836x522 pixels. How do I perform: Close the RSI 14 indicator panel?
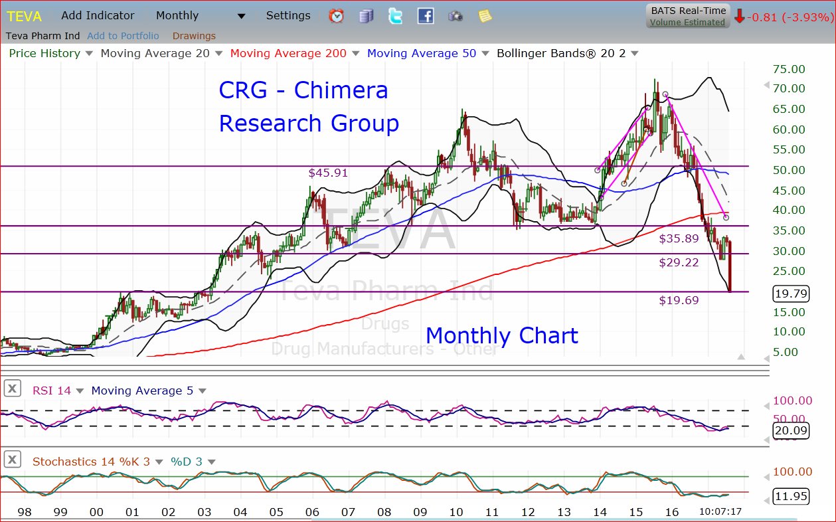coord(13,389)
